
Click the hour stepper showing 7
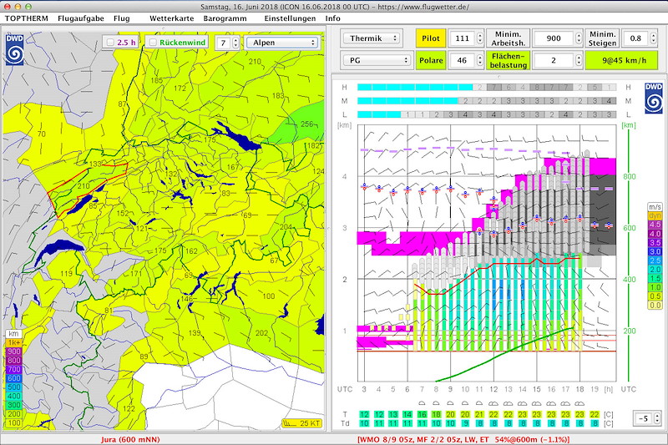[x=227, y=43]
